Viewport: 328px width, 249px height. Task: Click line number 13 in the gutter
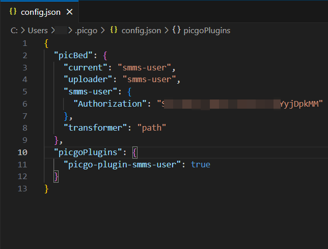22,189
